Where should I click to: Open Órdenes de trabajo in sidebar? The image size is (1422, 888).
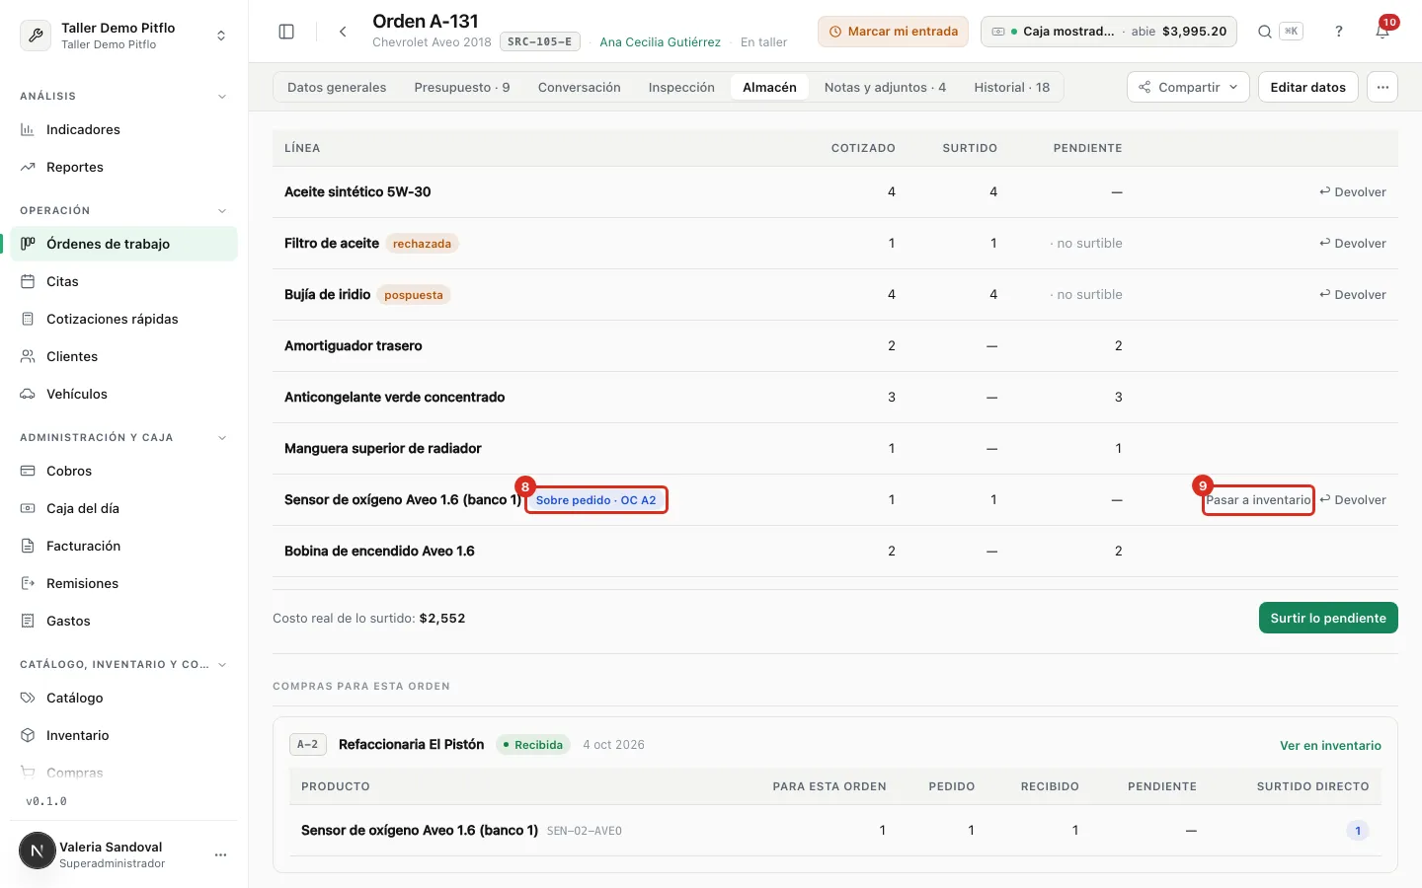click(124, 244)
